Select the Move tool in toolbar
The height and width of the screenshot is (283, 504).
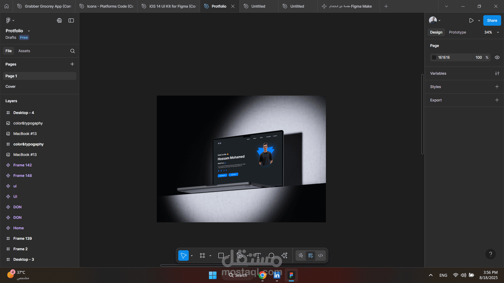183,255
